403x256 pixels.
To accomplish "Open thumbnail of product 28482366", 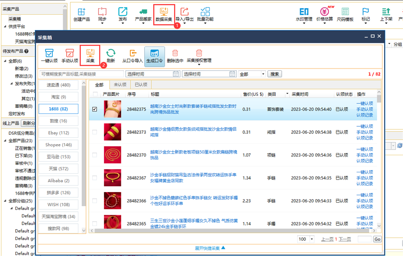I will (x=112, y=201).
